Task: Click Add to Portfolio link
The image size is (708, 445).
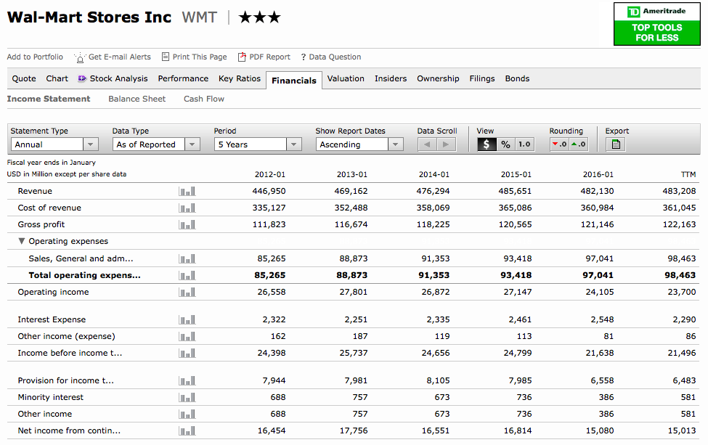Action: [35, 57]
